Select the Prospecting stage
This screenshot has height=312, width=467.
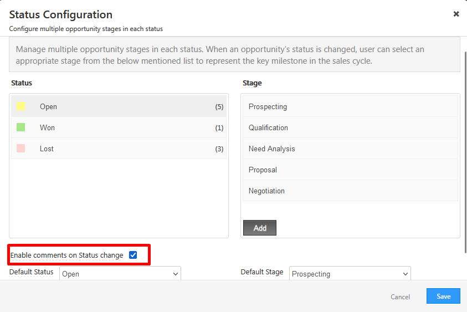coord(350,106)
